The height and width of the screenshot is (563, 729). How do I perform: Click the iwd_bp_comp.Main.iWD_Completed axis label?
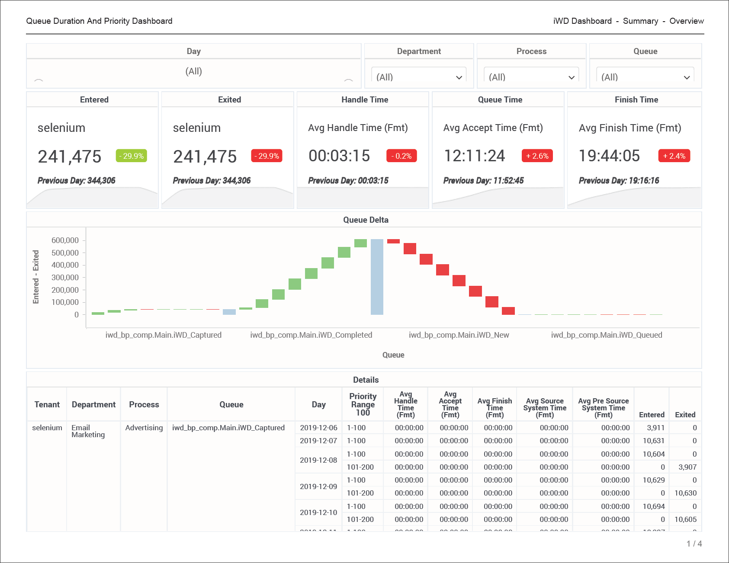pyautogui.click(x=311, y=335)
